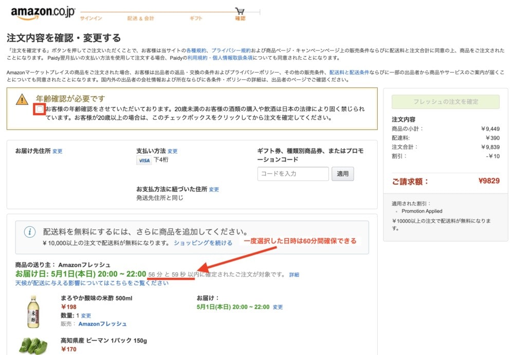Select the ギフト step in progress bar
Screen dimensions: 514x355
(196, 19)
